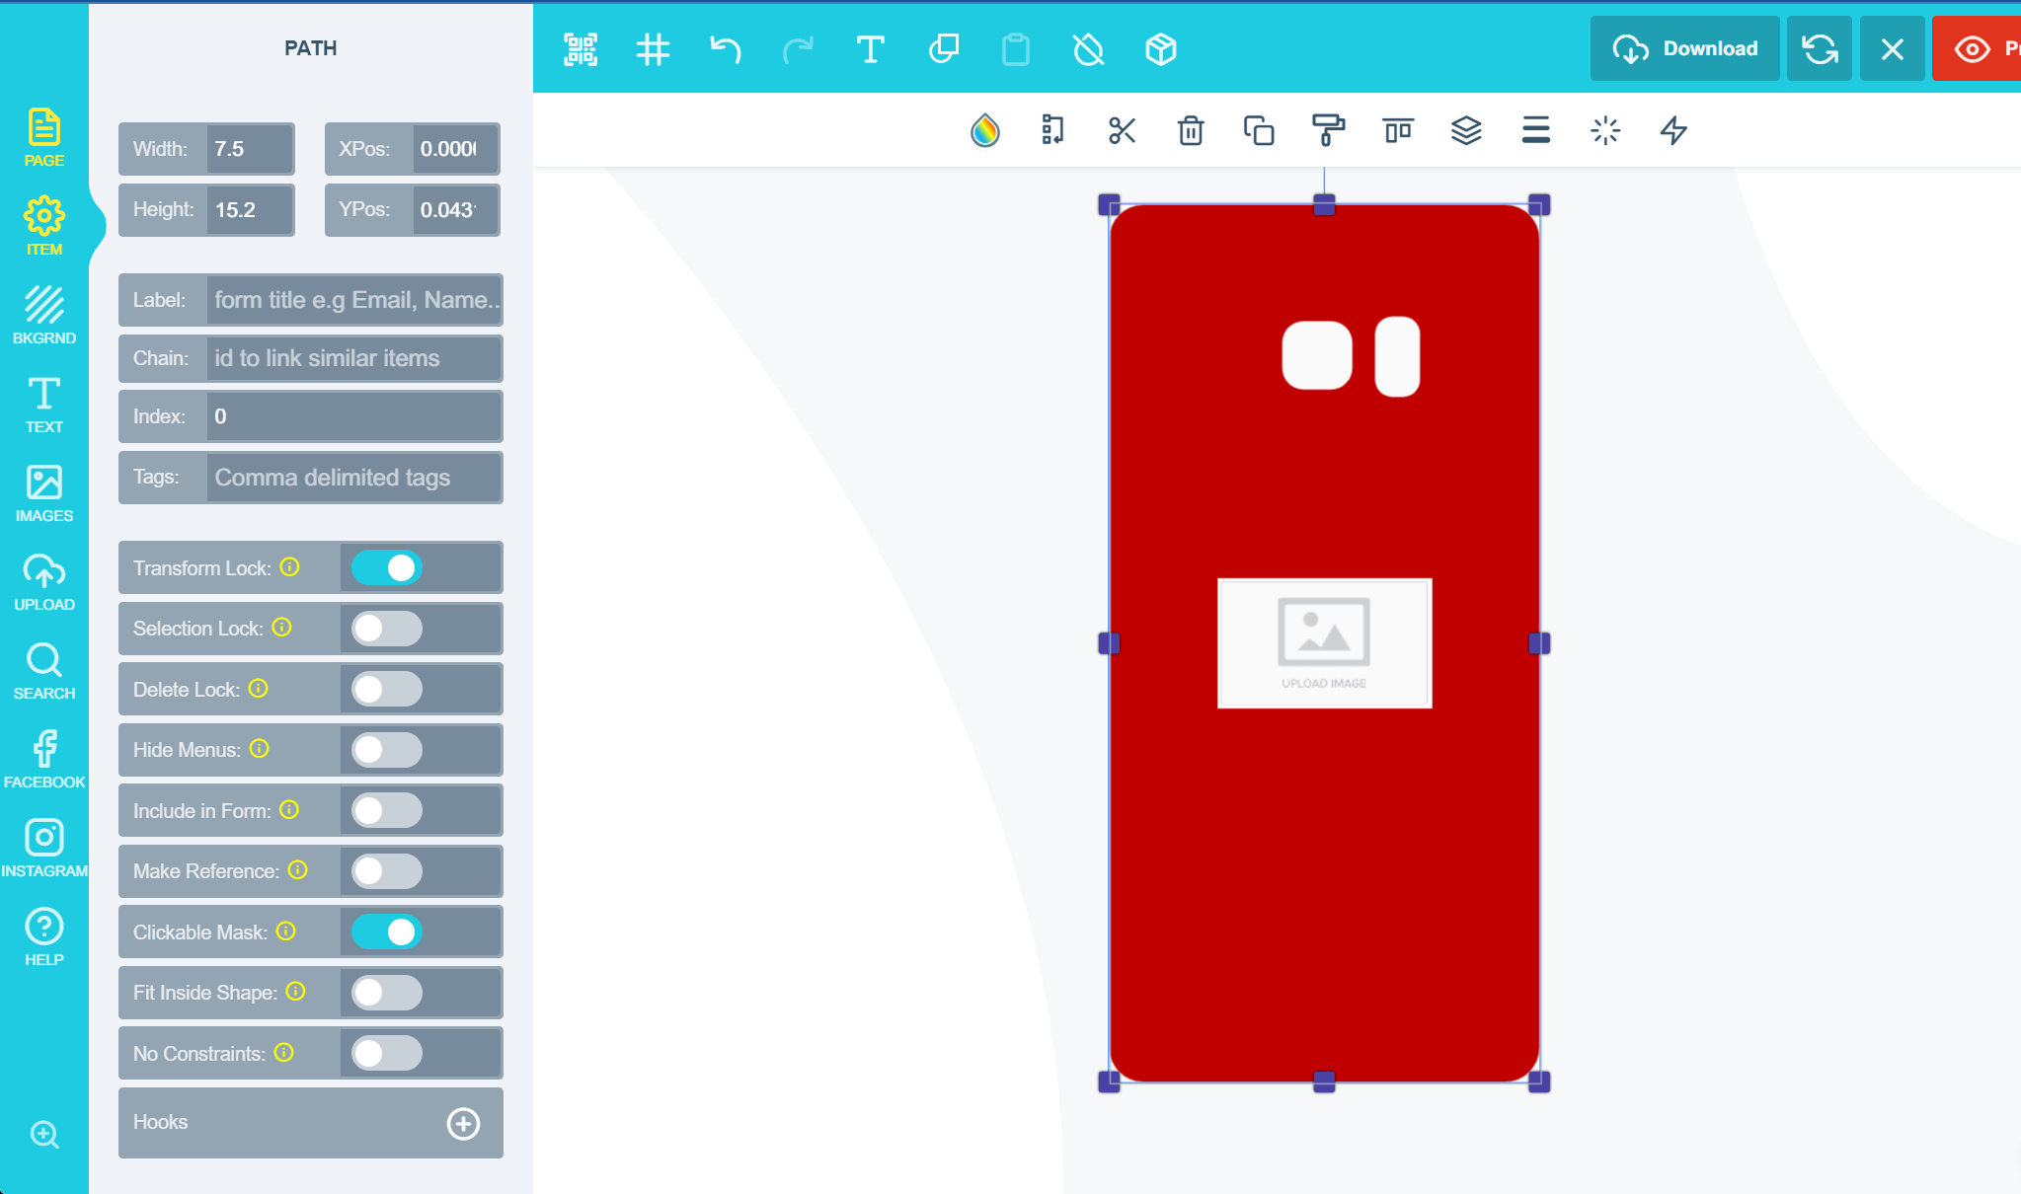Add text with the T tool
Image resolution: width=2021 pixels, height=1194 pixels.
tap(870, 49)
